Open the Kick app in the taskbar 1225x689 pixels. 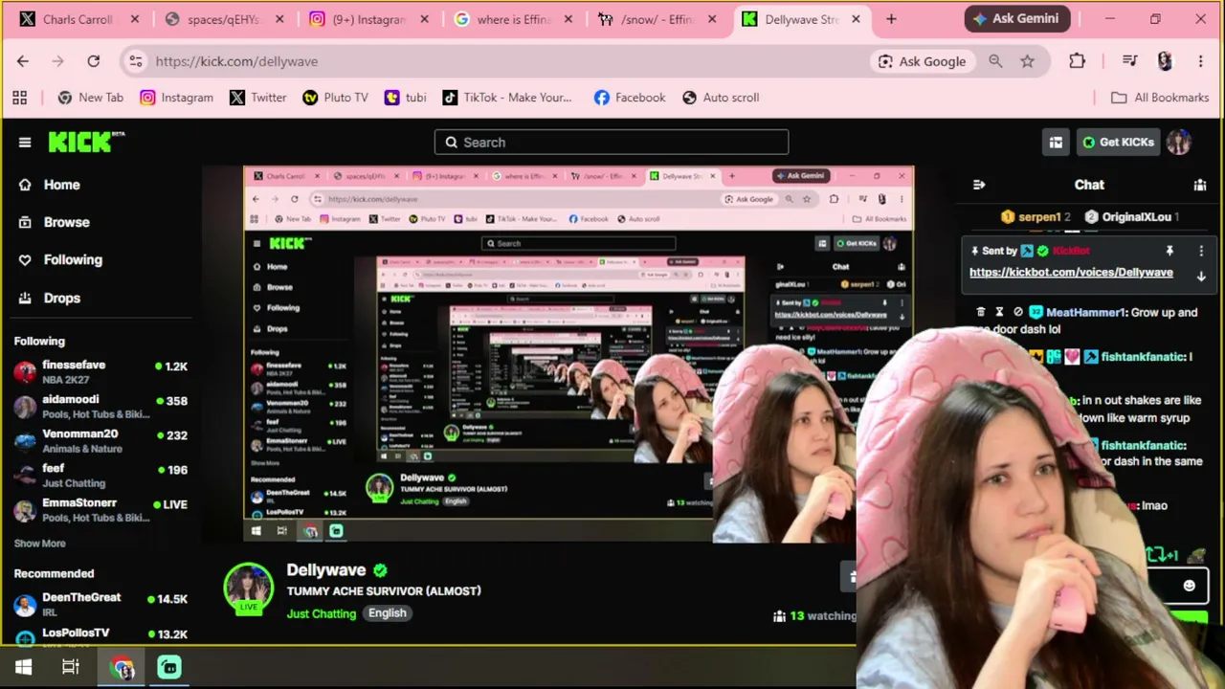[169, 667]
